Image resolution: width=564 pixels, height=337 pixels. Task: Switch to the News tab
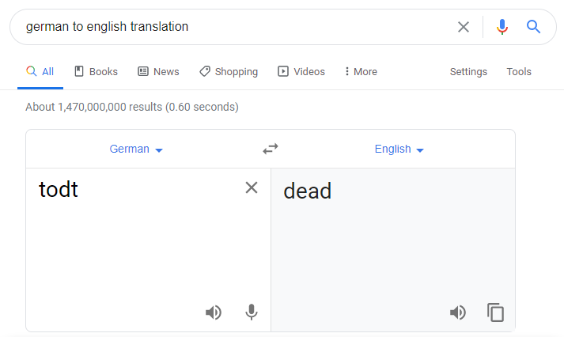pyautogui.click(x=158, y=71)
